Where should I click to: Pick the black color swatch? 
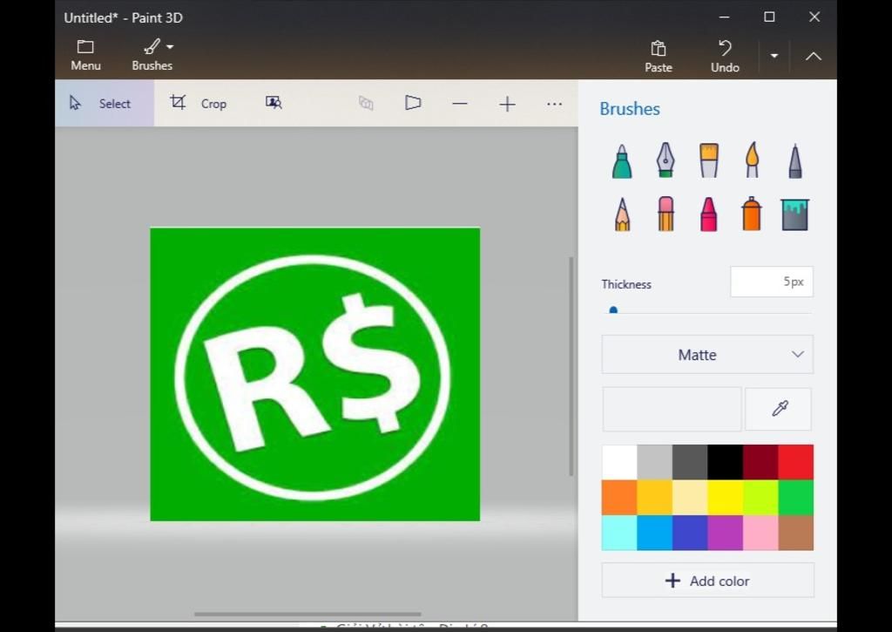click(726, 462)
